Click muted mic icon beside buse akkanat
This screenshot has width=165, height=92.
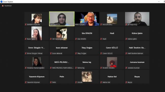(51, 53)
